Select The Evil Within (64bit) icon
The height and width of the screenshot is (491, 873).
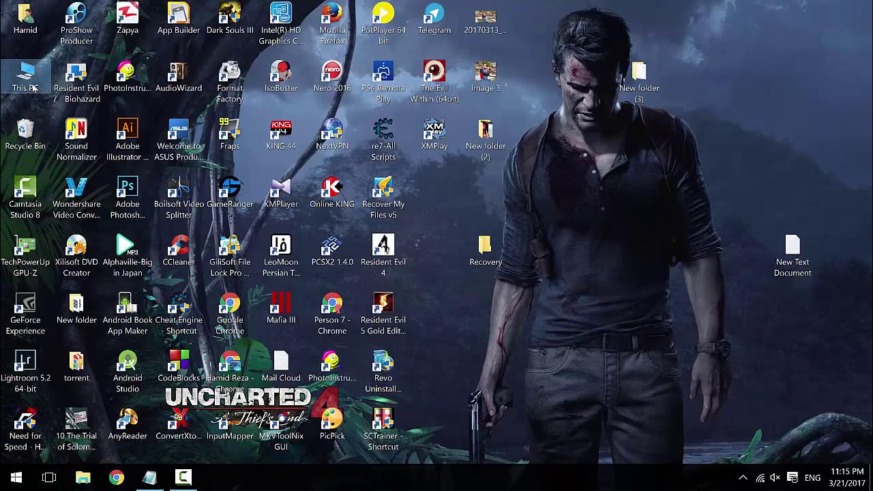click(x=434, y=81)
